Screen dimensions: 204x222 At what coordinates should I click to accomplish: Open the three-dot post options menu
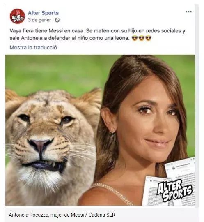[x=188, y=12]
